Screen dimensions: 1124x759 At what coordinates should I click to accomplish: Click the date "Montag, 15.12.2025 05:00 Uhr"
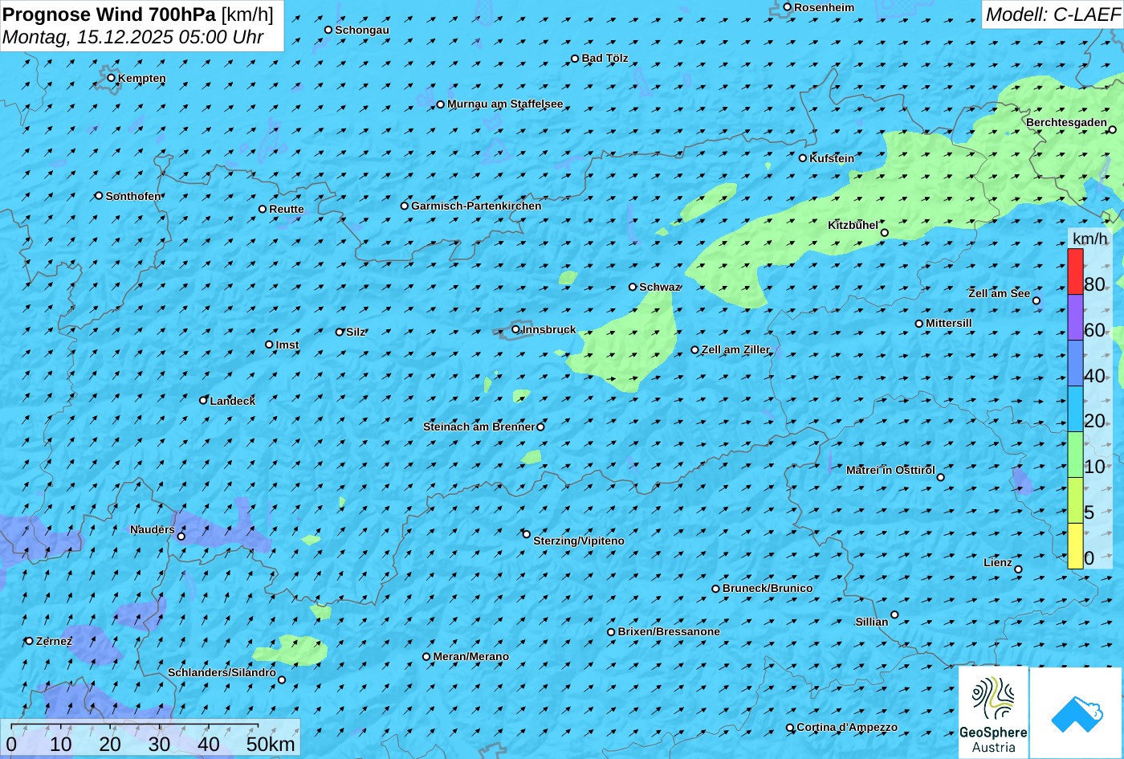[132, 37]
